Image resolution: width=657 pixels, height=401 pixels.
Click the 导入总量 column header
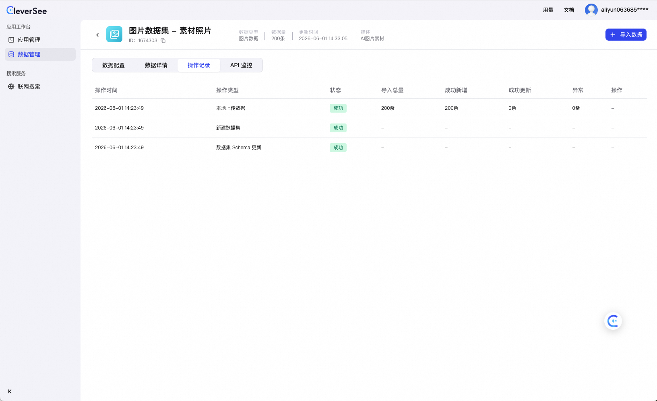coord(393,90)
